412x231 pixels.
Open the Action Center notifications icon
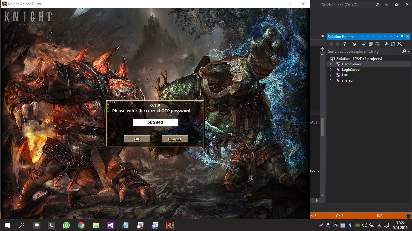click(x=386, y=225)
